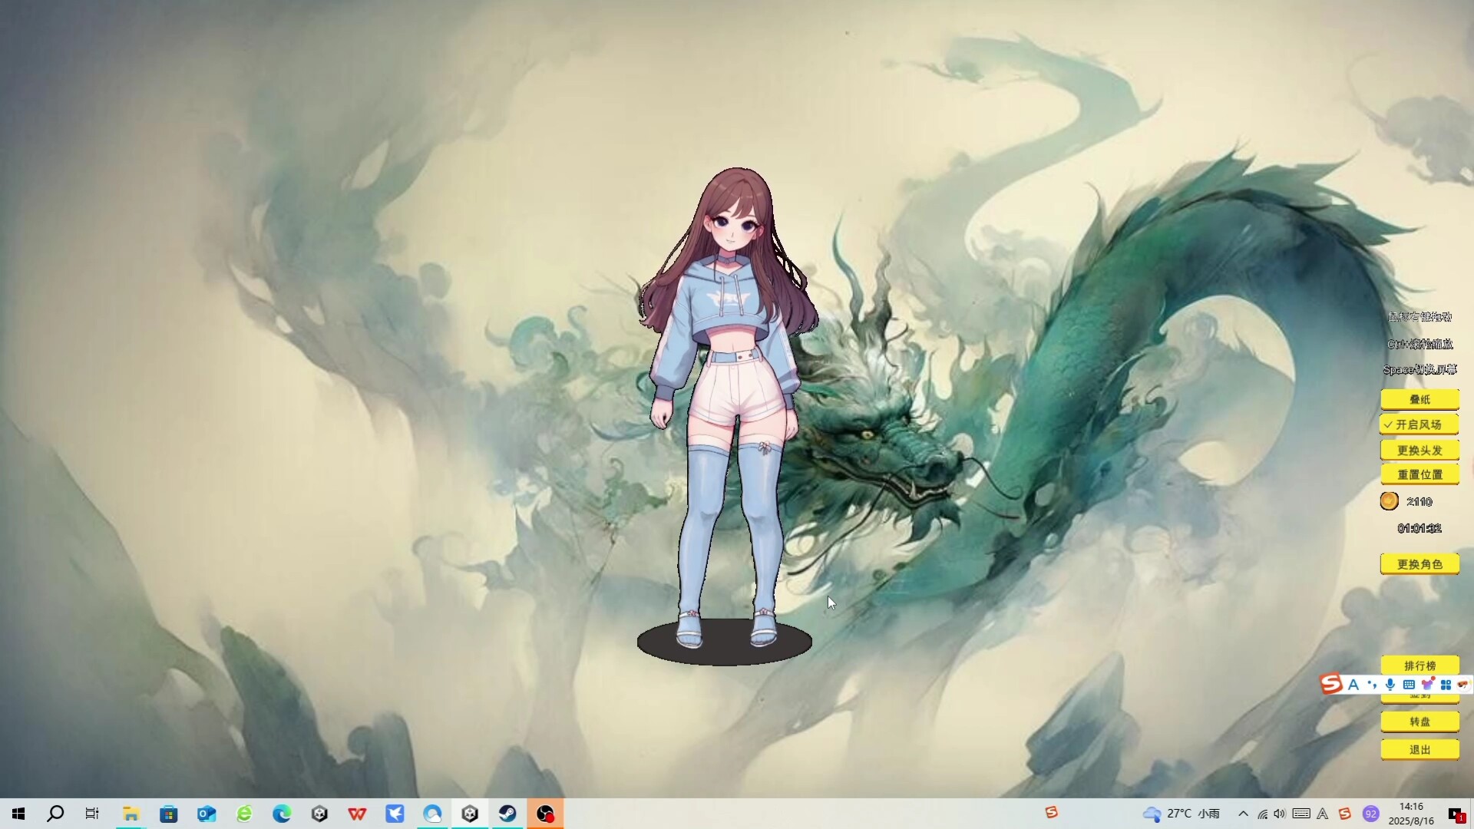Open WPS Office from the taskbar
Screen dimensions: 1474x829
click(x=357, y=814)
